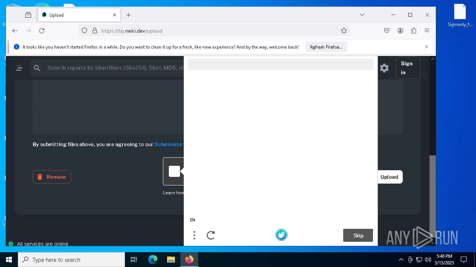Open the 5:48 PM clock calendar
This screenshot has height=267, width=476.
(444, 260)
